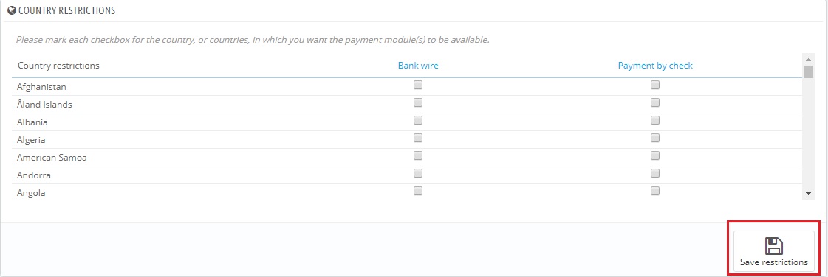Select Payment by check for Andorra

(x=655, y=173)
